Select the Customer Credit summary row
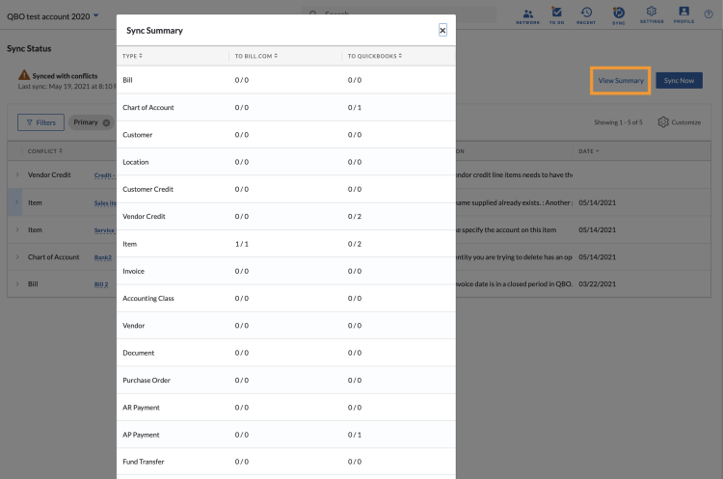 [286, 189]
